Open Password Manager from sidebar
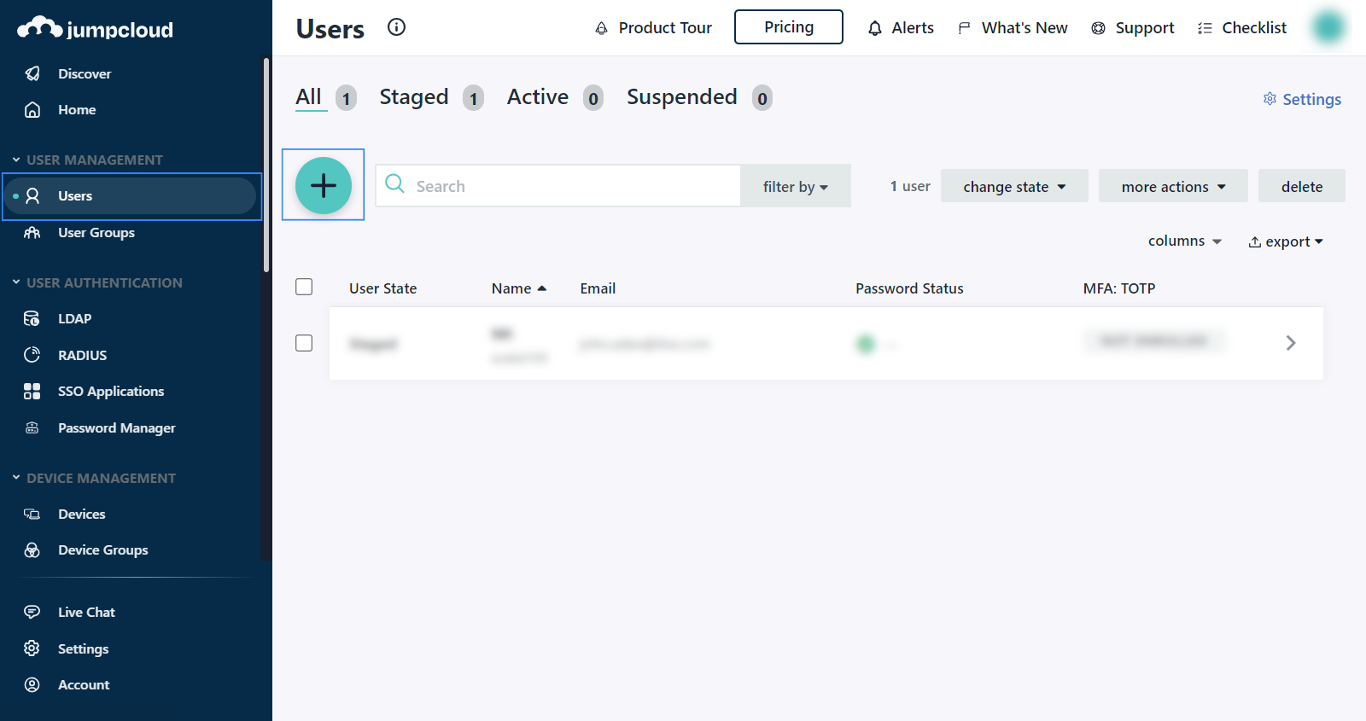 pyautogui.click(x=116, y=428)
